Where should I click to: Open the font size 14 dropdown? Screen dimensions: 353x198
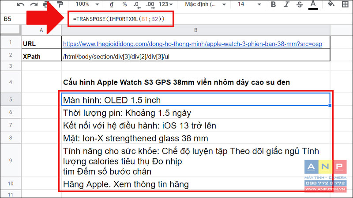[x=249, y=4]
